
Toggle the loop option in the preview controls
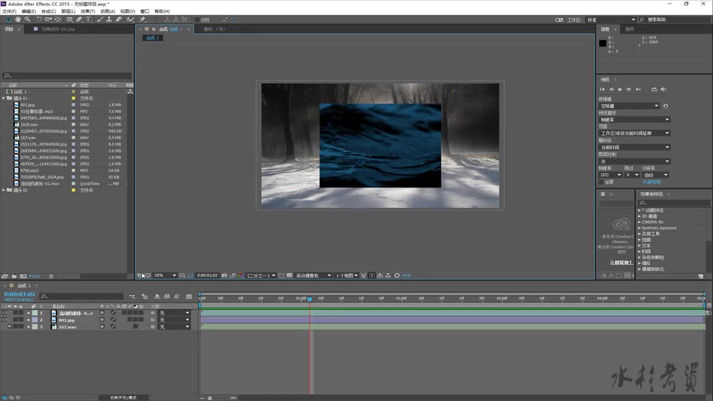coord(654,89)
